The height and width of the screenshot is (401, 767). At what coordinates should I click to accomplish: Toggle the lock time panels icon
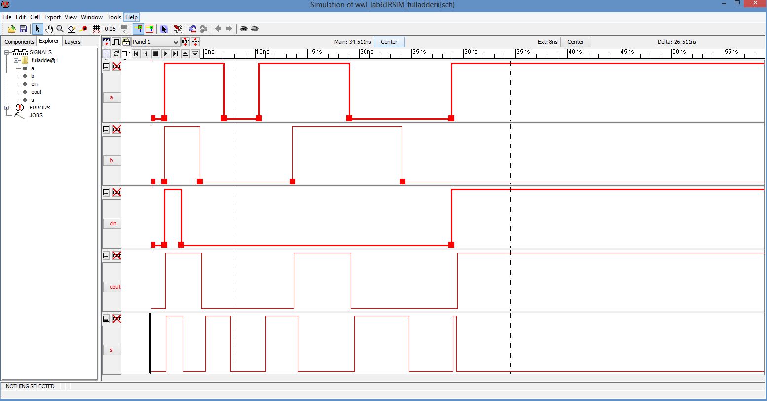pyautogui.click(x=126, y=42)
